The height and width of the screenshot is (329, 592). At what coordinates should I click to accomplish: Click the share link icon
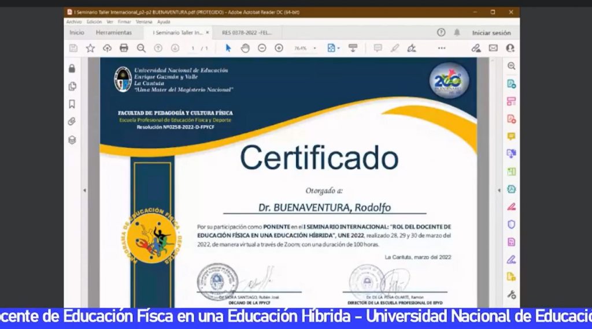pyautogui.click(x=476, y=48)
